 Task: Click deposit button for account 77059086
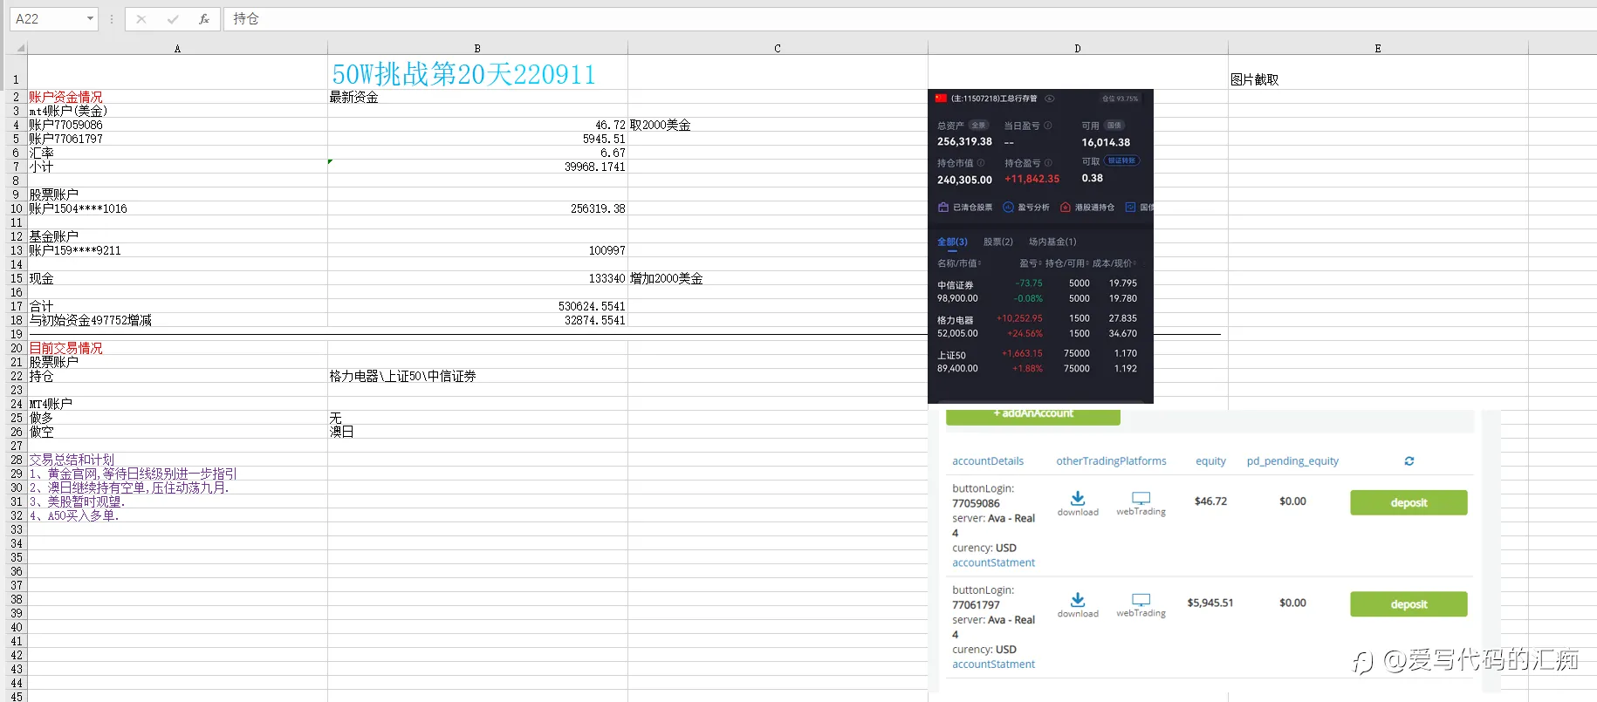tap(1409, 502)
